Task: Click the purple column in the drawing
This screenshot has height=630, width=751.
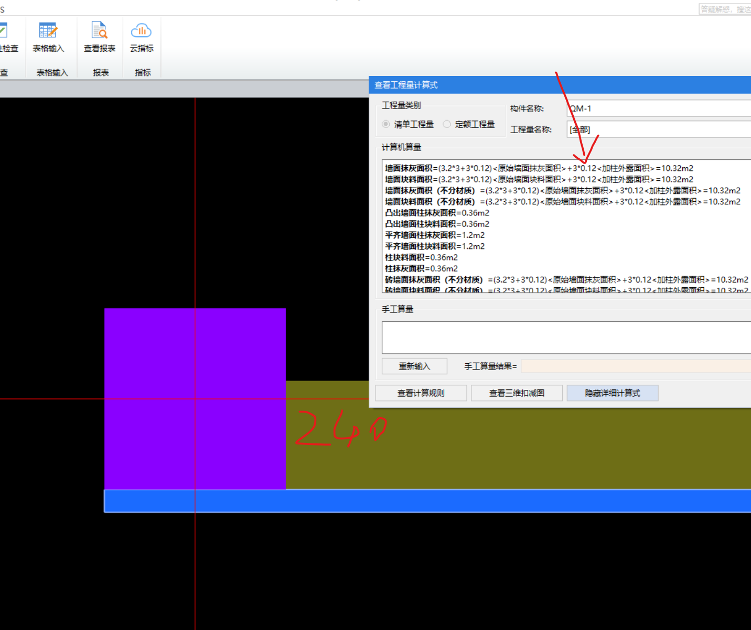Action: coord(195,398)
